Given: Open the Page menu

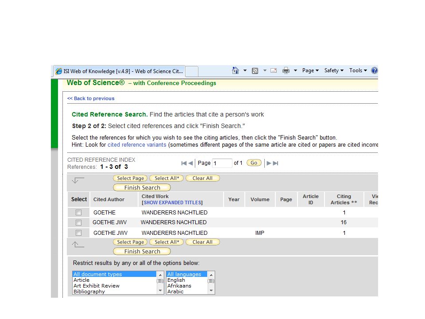Looking at the screenshot, I should click(x=310, y=70).
